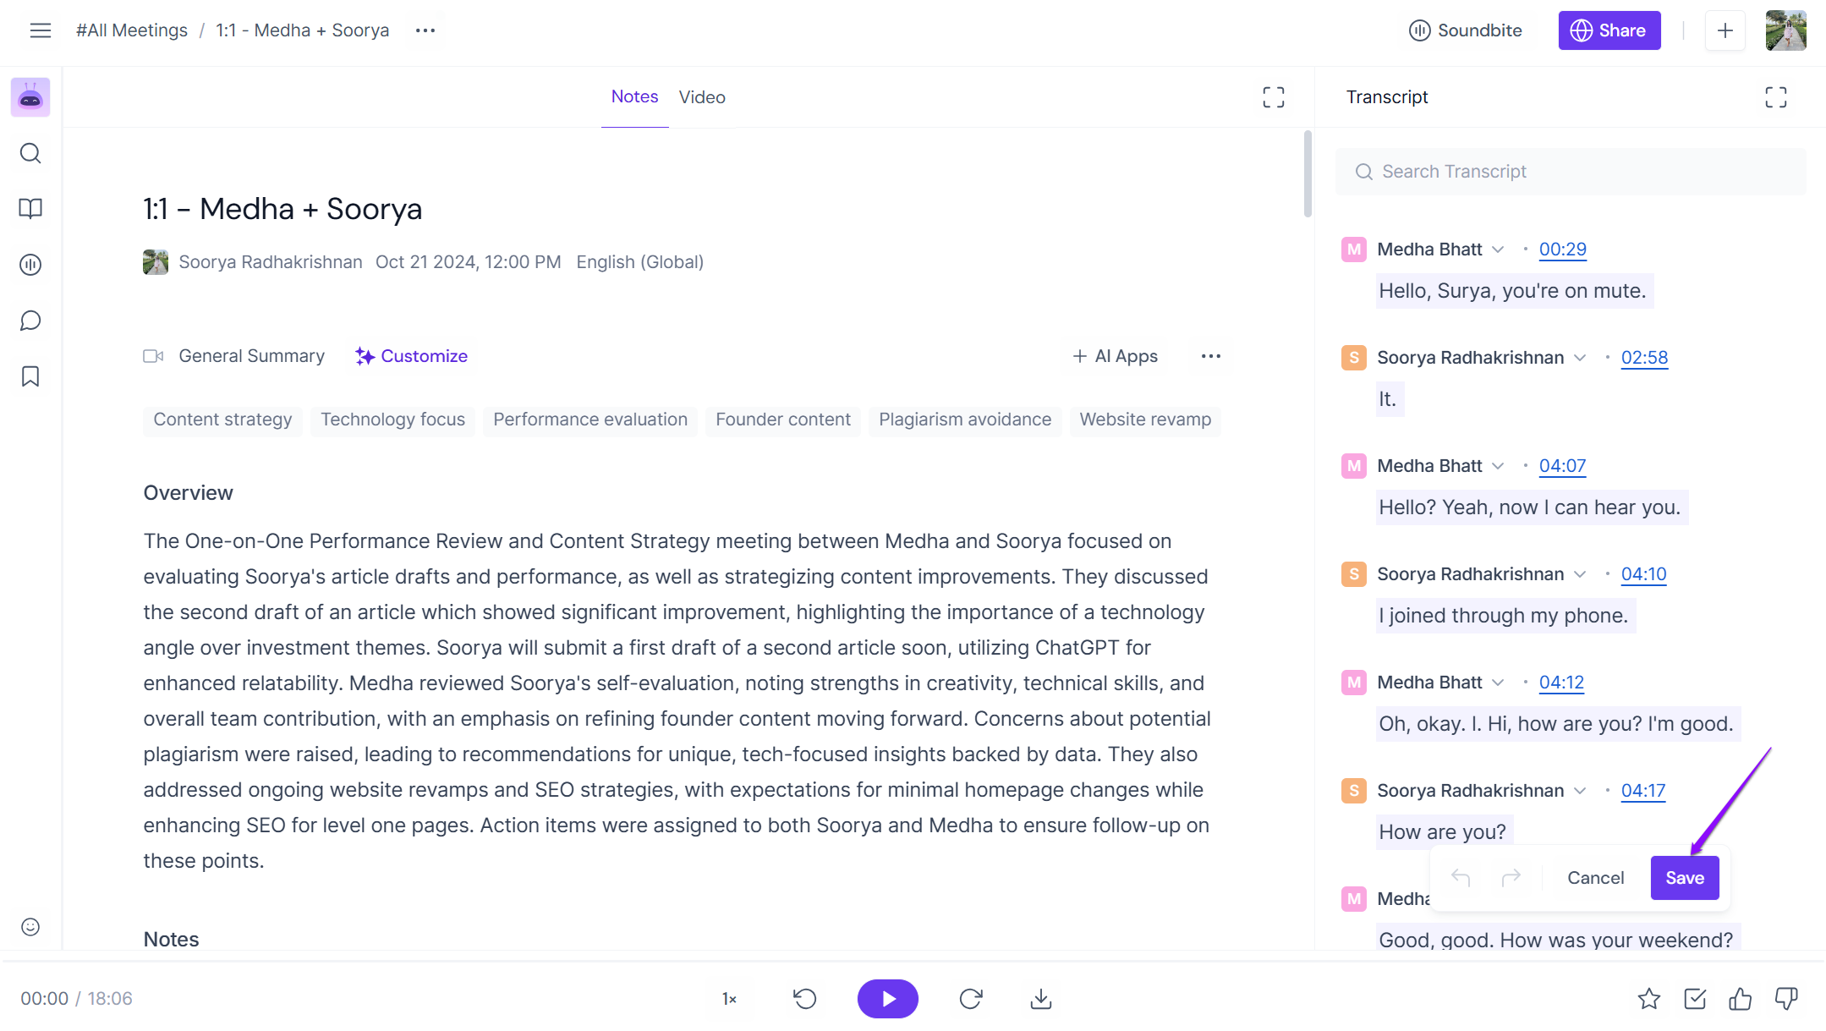Open search from the left sidebar
The height and width of the screenshot is (1031, 1826).
(x=30, y=153)
